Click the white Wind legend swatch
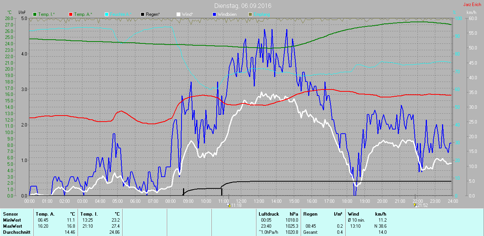The height and width of the screenshot is (236, 484). tap(178, 14)
